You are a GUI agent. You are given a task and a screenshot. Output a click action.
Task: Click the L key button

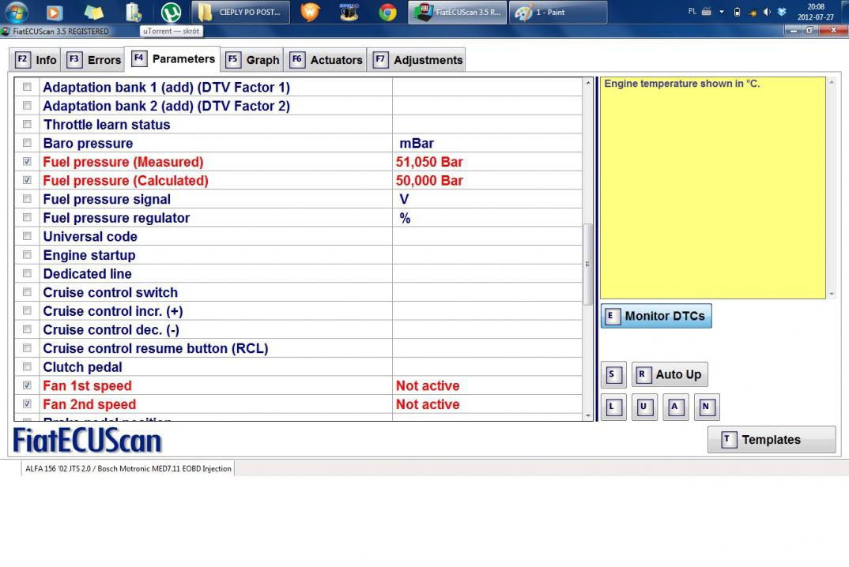[613, 407]
